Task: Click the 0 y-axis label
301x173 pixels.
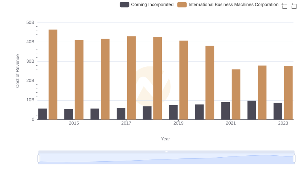Action: (x=33, y=119)
